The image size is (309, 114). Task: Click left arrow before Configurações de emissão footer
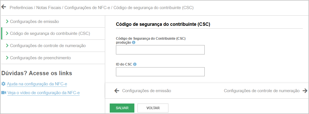coord(117,91)
